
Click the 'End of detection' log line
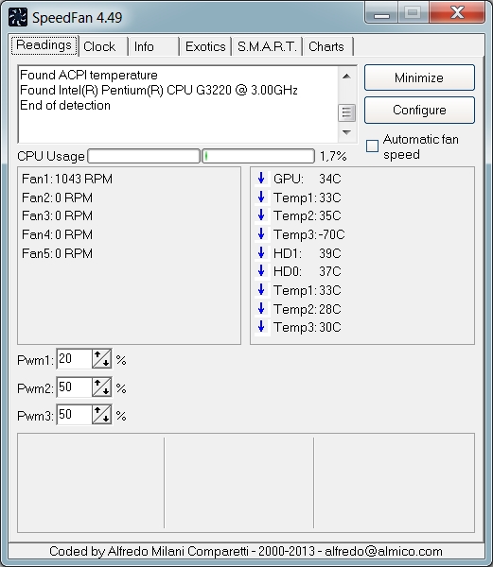pyautogui.click(x=65, y=106)
